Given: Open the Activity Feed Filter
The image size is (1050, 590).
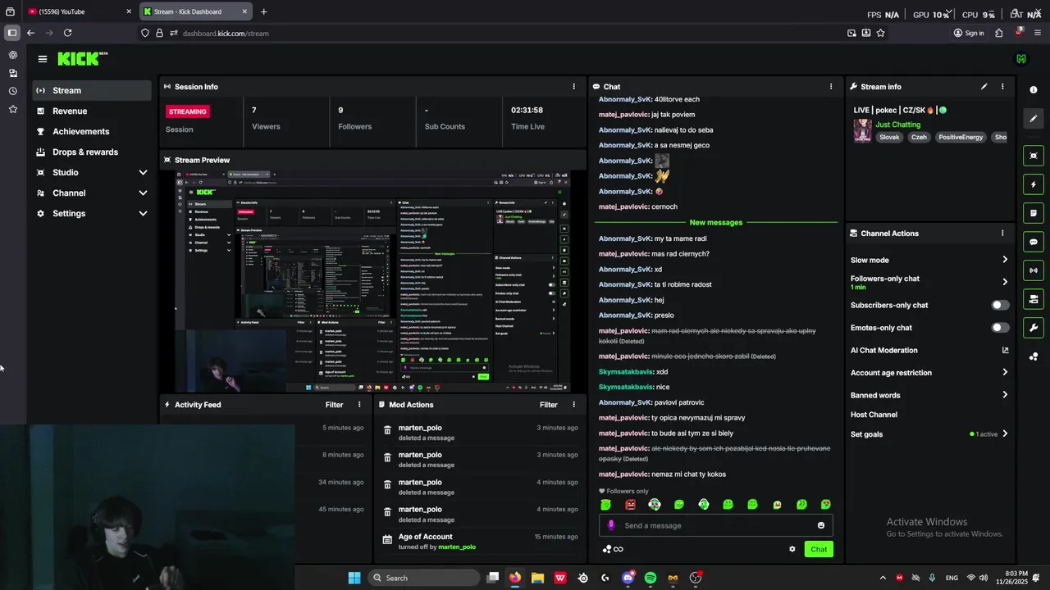Looking at the screenshot, I should tap(334, 405).
